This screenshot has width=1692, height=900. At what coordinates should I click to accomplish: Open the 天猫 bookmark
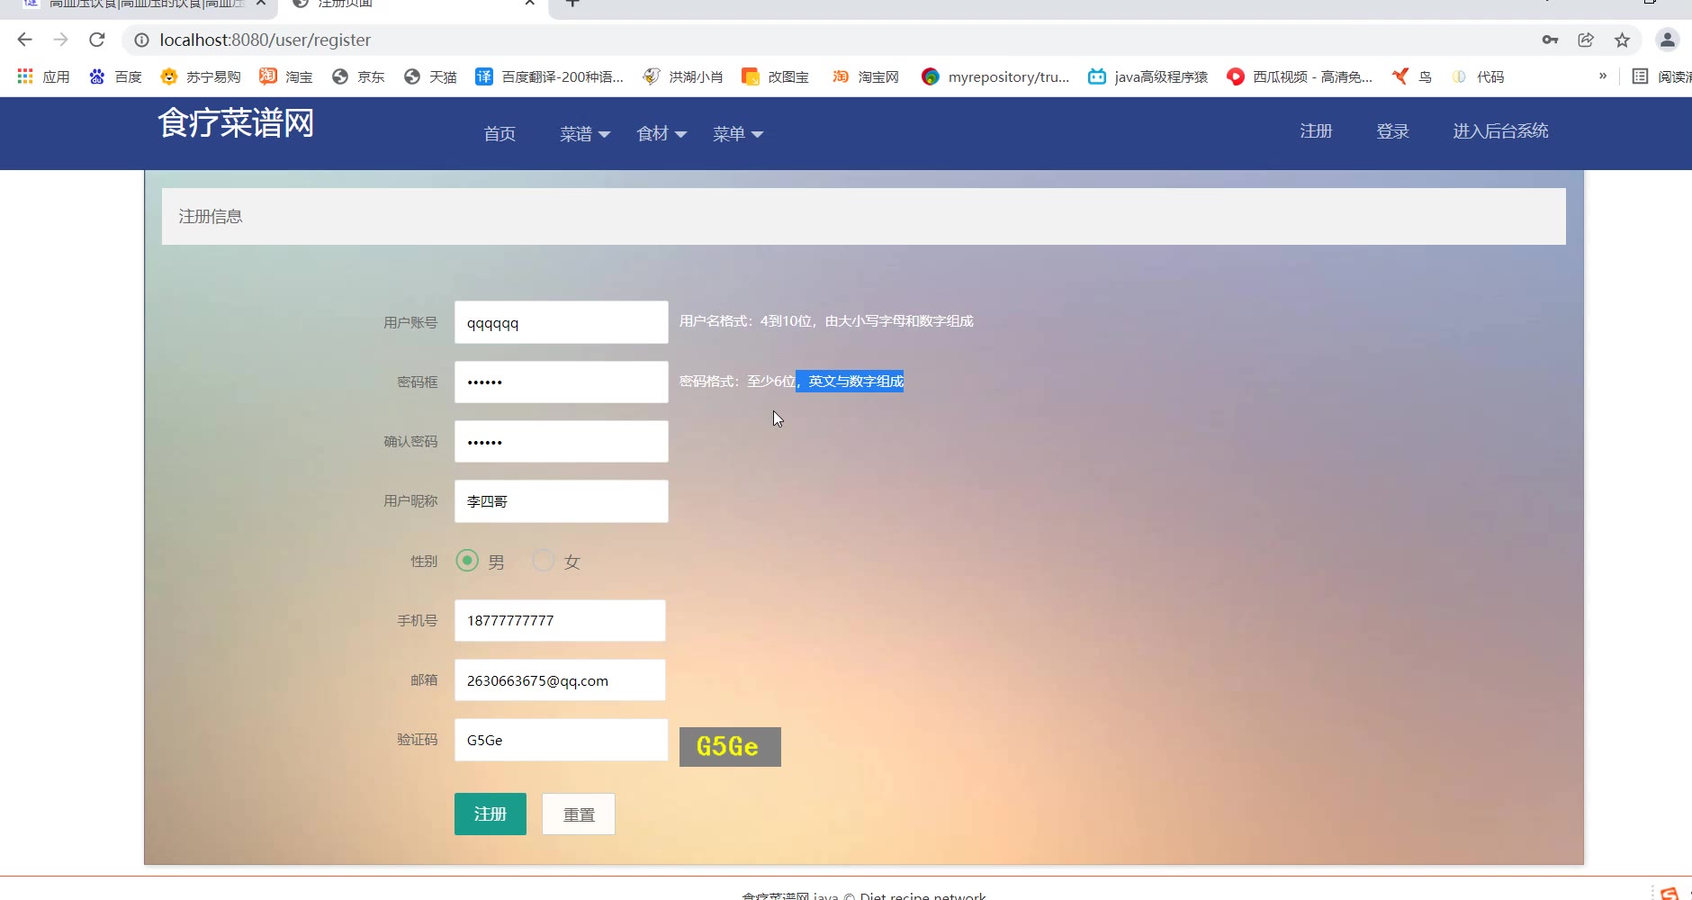[429, 76]
